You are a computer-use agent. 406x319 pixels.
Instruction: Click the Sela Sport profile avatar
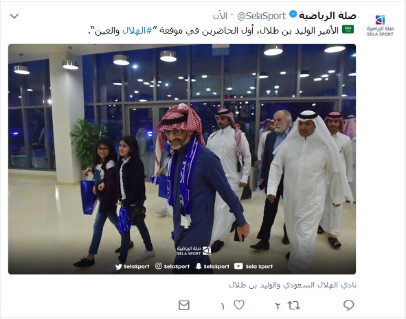380,25
